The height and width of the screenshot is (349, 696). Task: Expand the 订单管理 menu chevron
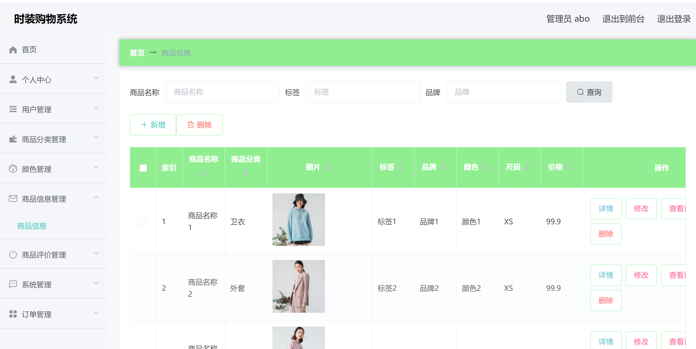click(96, 312)
